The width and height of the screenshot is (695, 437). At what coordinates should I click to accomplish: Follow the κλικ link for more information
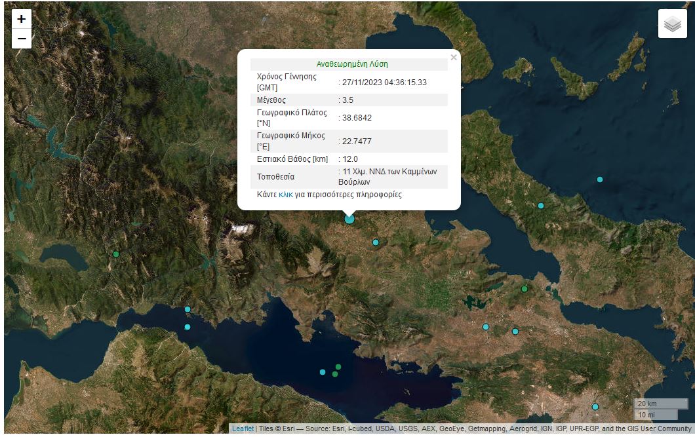(x=285, y=195)
